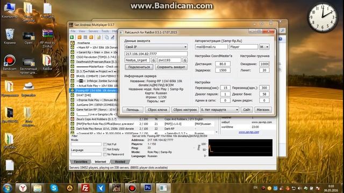Image resolution: width=344 pixels, height=193 pixels.
Task: Click the green connect icon in SA-MP toolbar
Action: click(x=72, y=37)
